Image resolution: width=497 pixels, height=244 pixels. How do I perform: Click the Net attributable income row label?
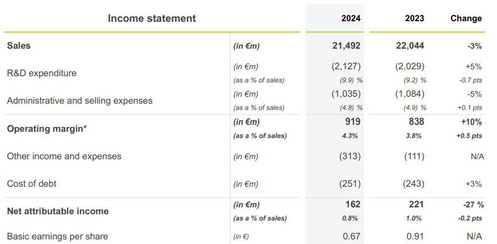pyautogui.click(x=57, y=211)
